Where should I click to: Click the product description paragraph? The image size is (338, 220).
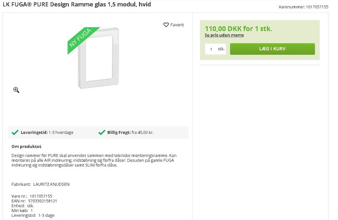(x=93, y=160)
